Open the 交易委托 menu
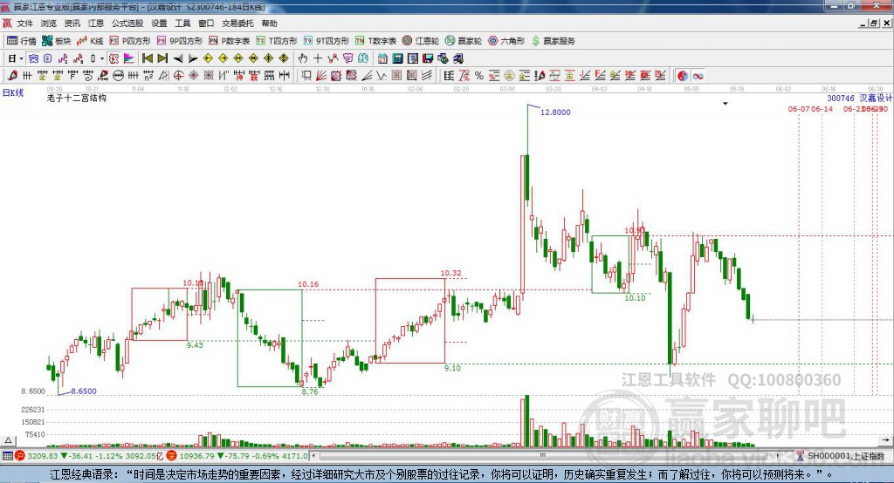Screen dimensions: 894x483 coord(238,24)
